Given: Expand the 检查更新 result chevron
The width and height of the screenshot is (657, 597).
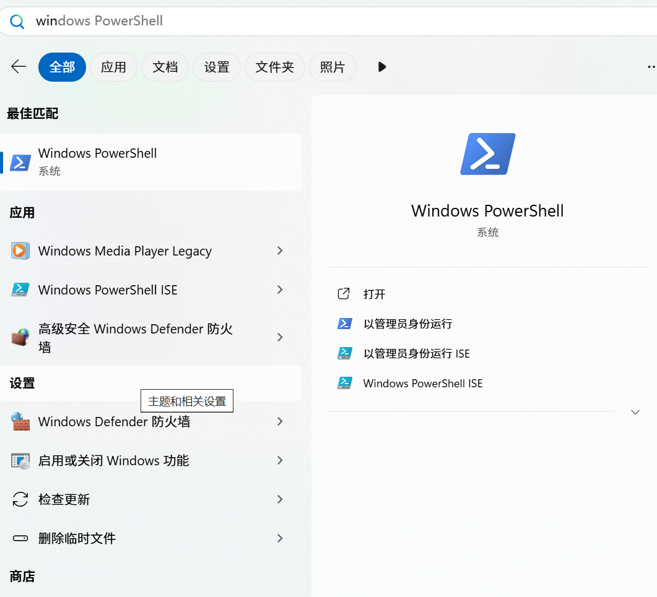Looking at the screenshot, I should pos(280,499).
